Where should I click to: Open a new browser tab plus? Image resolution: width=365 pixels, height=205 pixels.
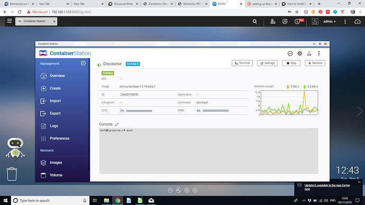319,4
